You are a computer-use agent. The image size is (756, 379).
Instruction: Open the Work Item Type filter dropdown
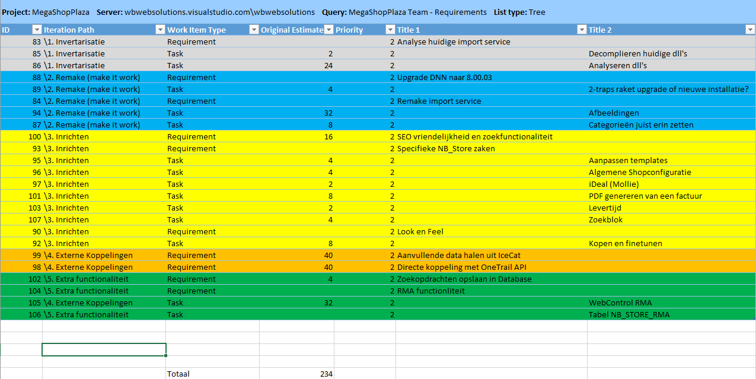point(254,30)
